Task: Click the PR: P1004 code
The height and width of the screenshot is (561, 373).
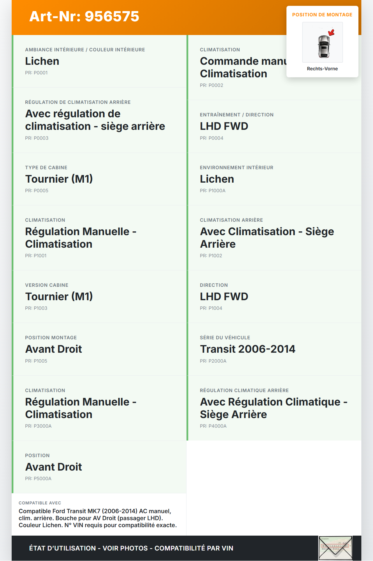Action: coord(211,308)
